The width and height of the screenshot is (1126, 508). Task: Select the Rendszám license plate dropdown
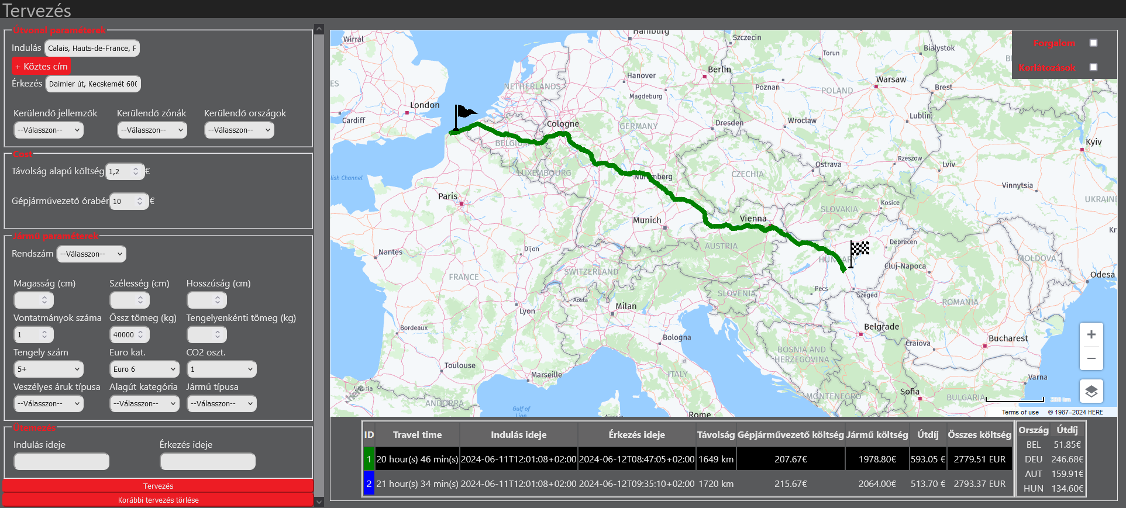[x=91, y=254]
